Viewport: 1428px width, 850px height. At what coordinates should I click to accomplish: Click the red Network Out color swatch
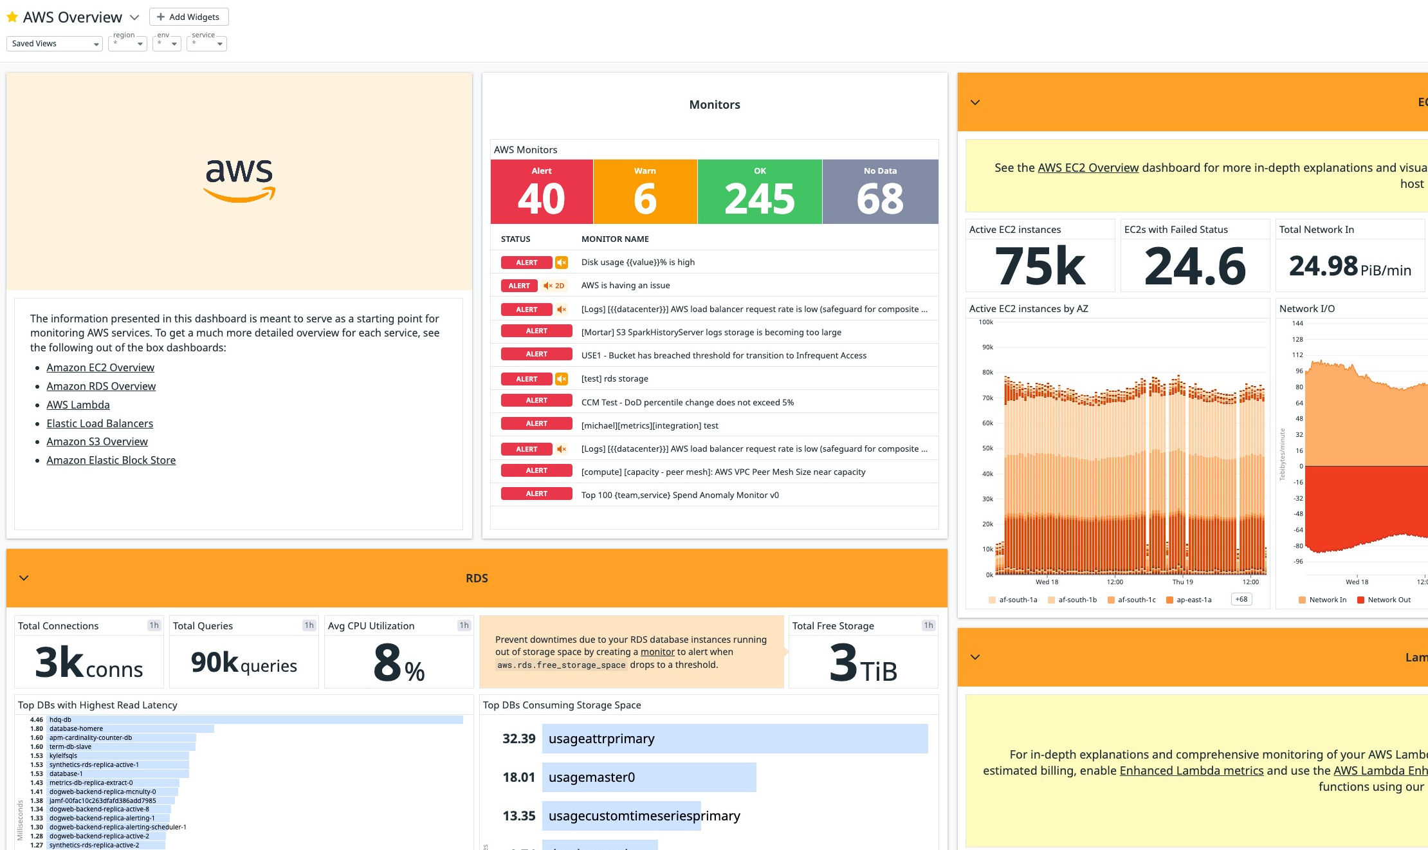coord(1359,599)
